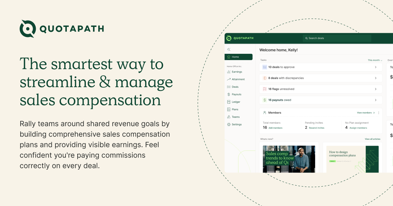This screenshot has height=206, width=393.
Task: Click the flag icon beside 16 flags unresolved
Action: (x=265, y=89)
